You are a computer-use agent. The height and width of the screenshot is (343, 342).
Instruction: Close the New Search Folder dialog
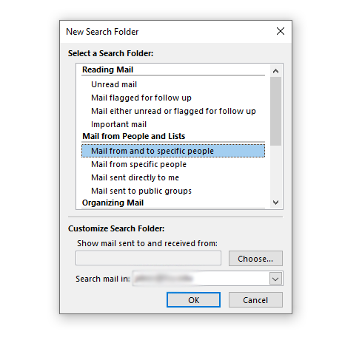point(281,31)
